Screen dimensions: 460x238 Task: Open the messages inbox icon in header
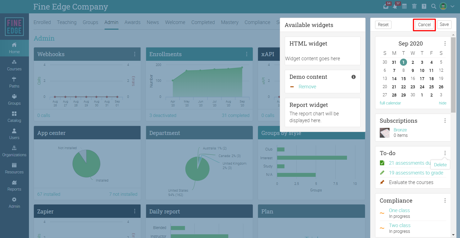tap(385, 7)
